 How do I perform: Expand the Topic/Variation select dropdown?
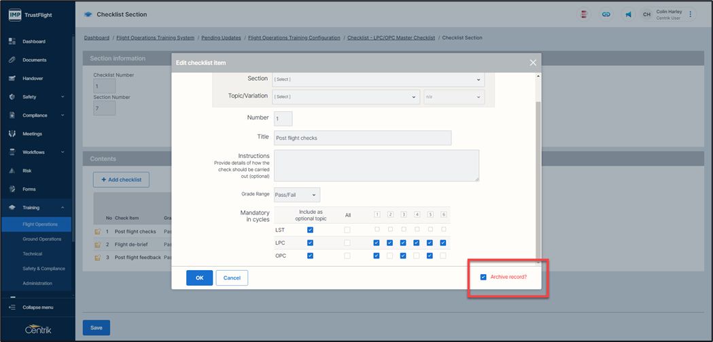tap(346, 97)
